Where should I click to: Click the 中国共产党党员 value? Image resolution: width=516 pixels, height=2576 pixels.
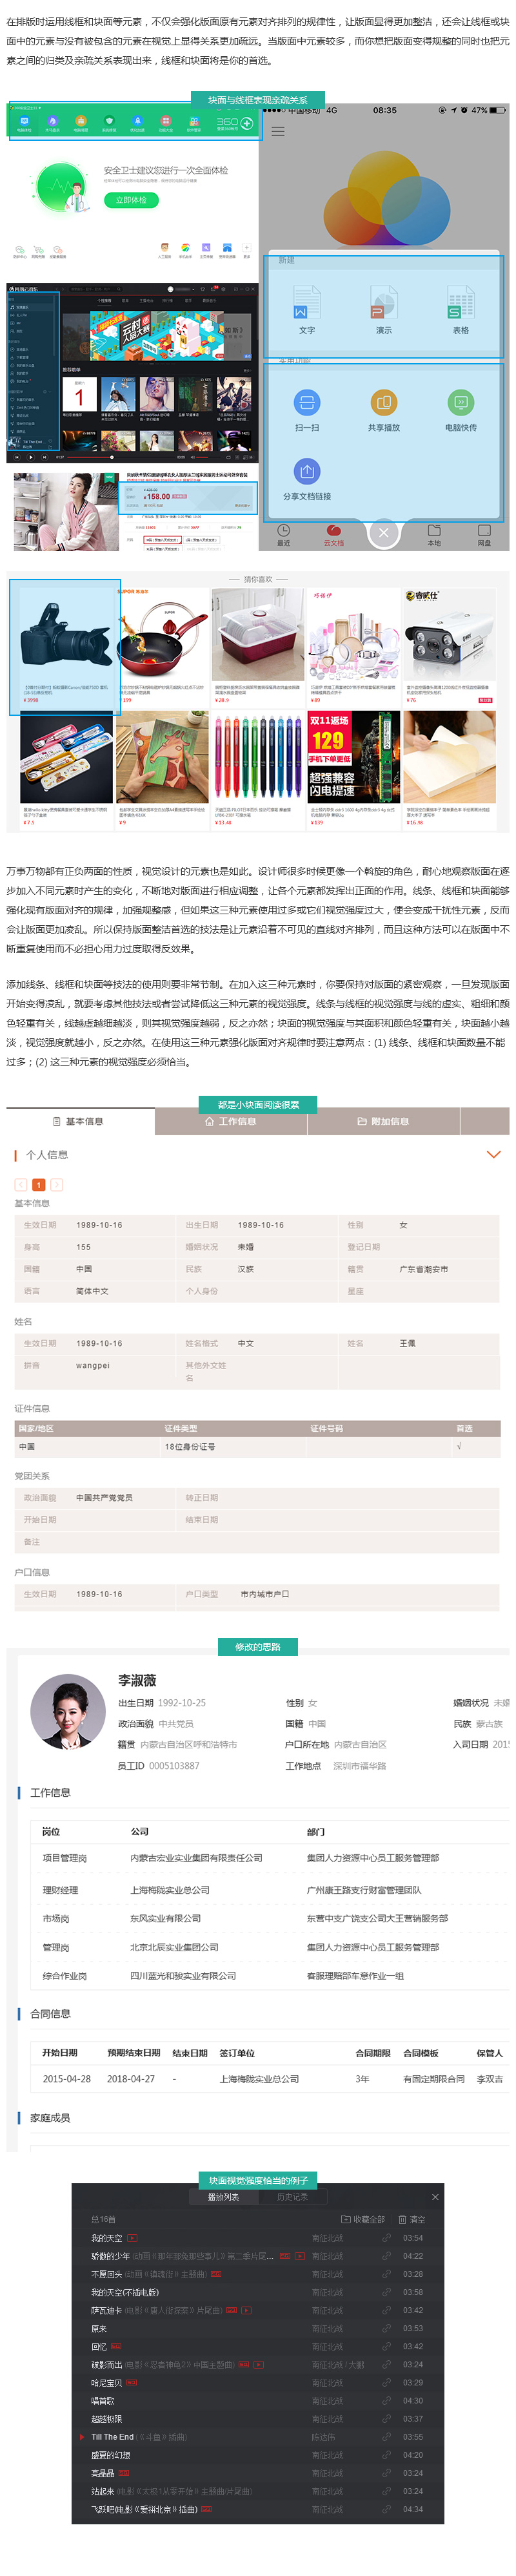coord(104,1497)
